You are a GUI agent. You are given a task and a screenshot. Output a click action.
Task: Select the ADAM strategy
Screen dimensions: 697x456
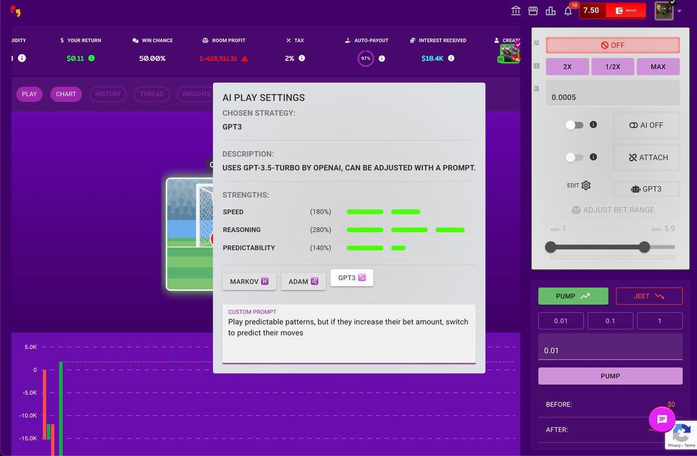coord(303,281)
